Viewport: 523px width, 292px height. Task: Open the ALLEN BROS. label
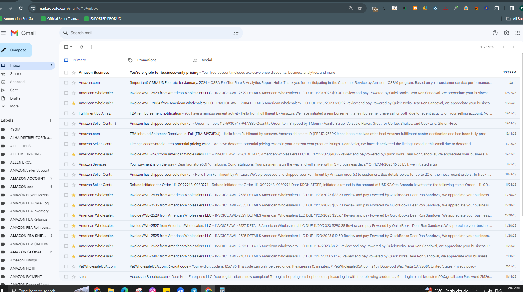(21, 162)
